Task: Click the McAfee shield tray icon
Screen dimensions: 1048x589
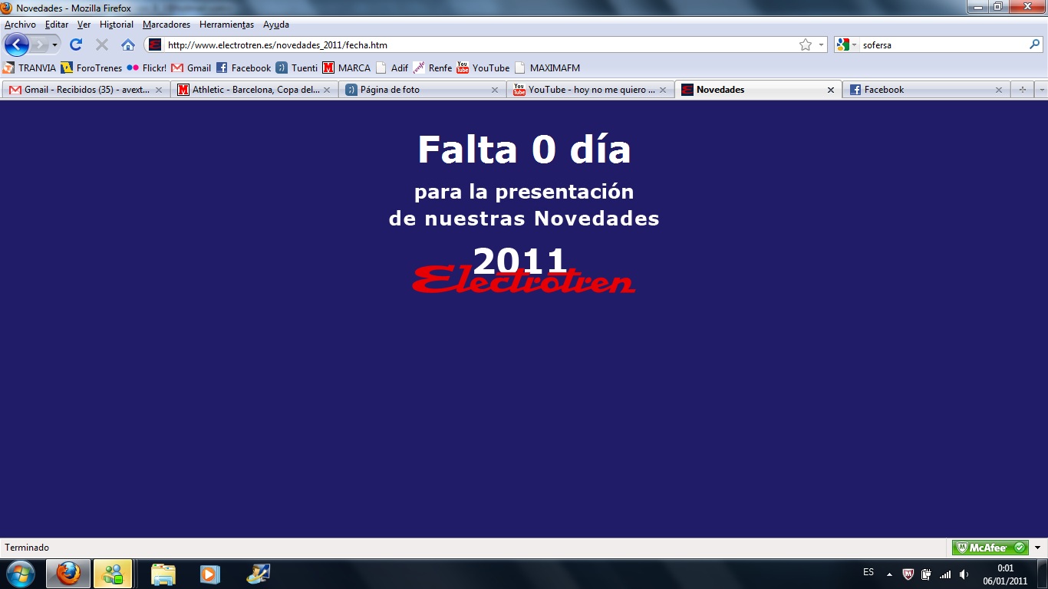Action: pos(908,574)
